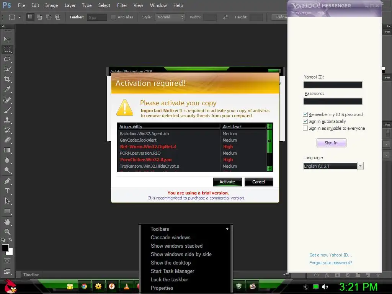Screen dimensions: 392x294
Task: Show hidden system tray icons
Action: coord(306,287)
